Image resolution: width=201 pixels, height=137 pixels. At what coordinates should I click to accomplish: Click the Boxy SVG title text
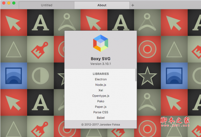point(100,59)
